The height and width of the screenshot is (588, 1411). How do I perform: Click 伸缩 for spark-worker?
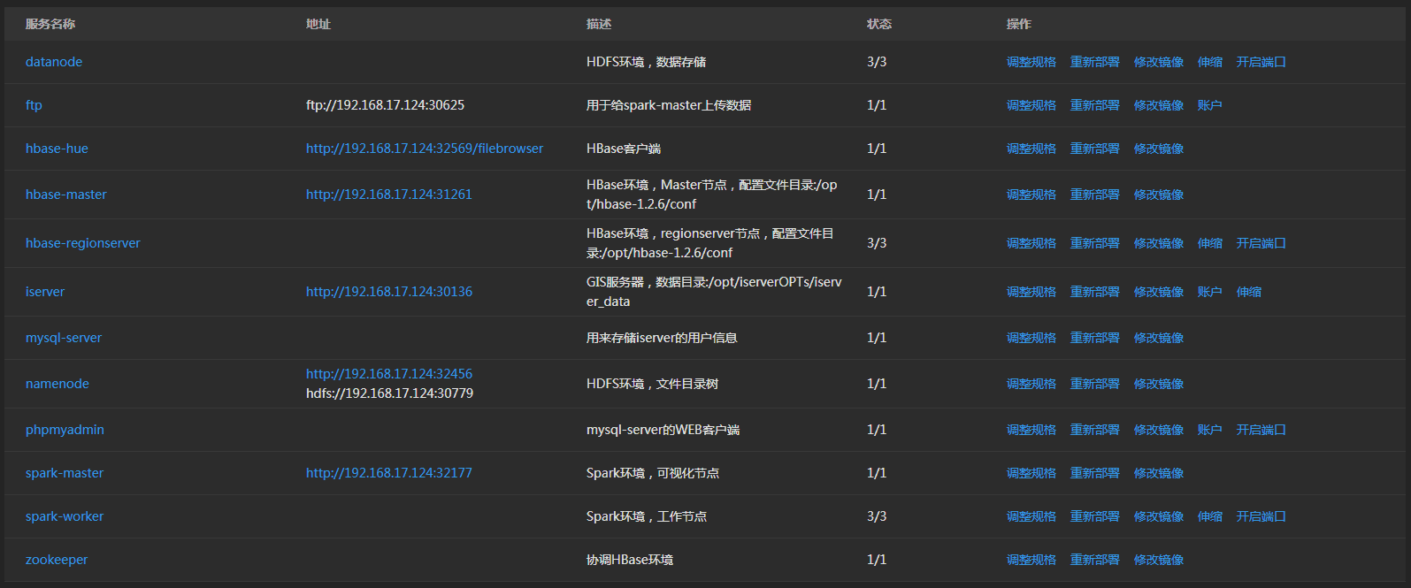pos(1209,516)
